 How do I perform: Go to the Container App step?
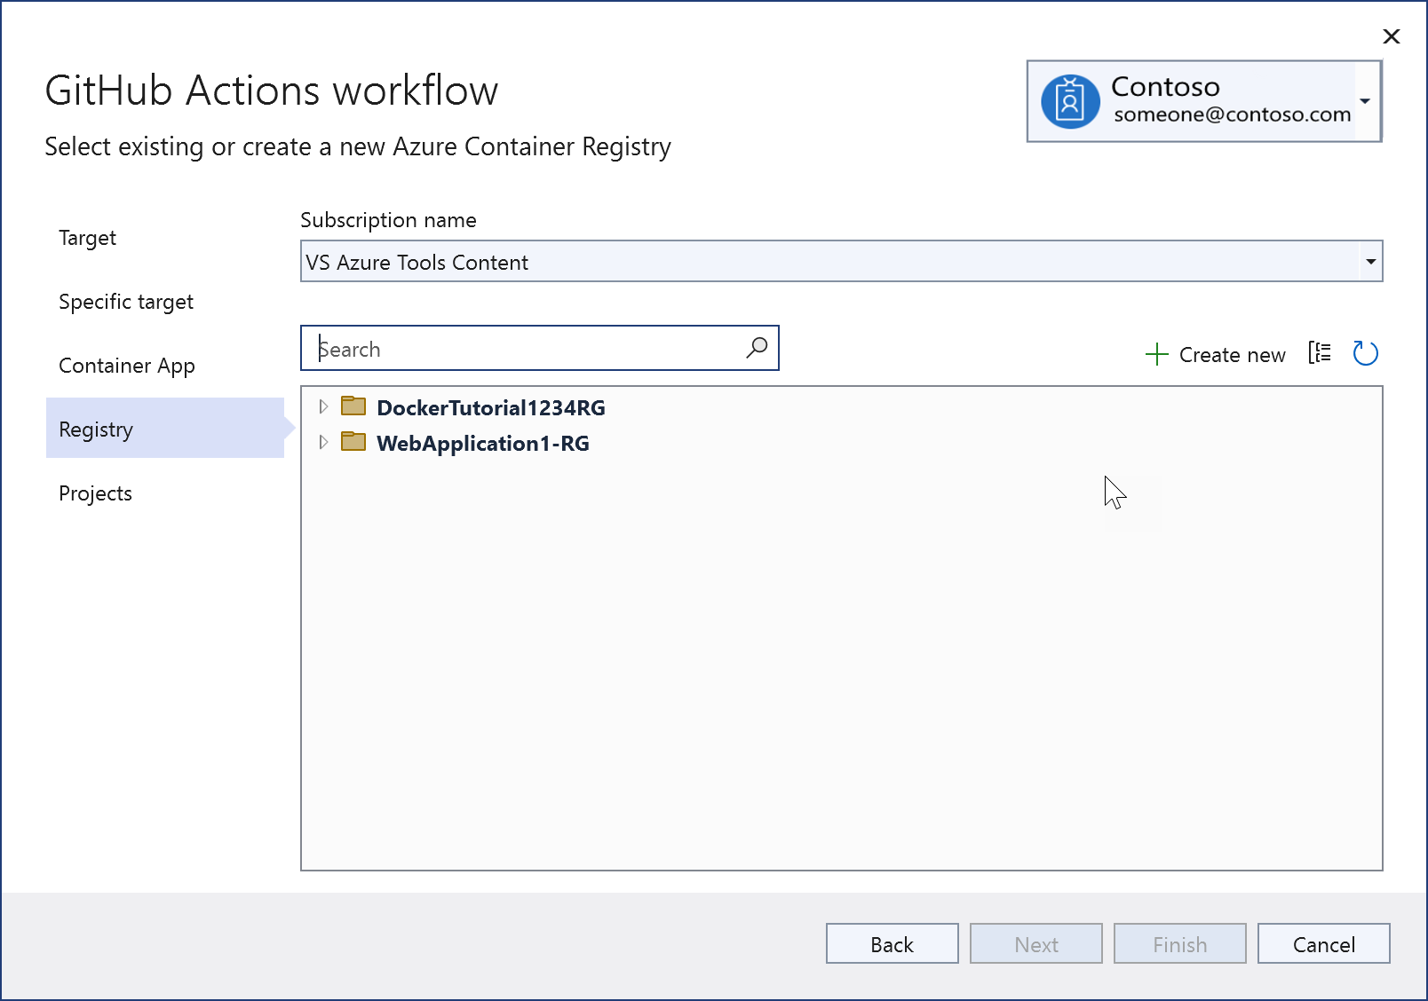(x=126, y=365)
